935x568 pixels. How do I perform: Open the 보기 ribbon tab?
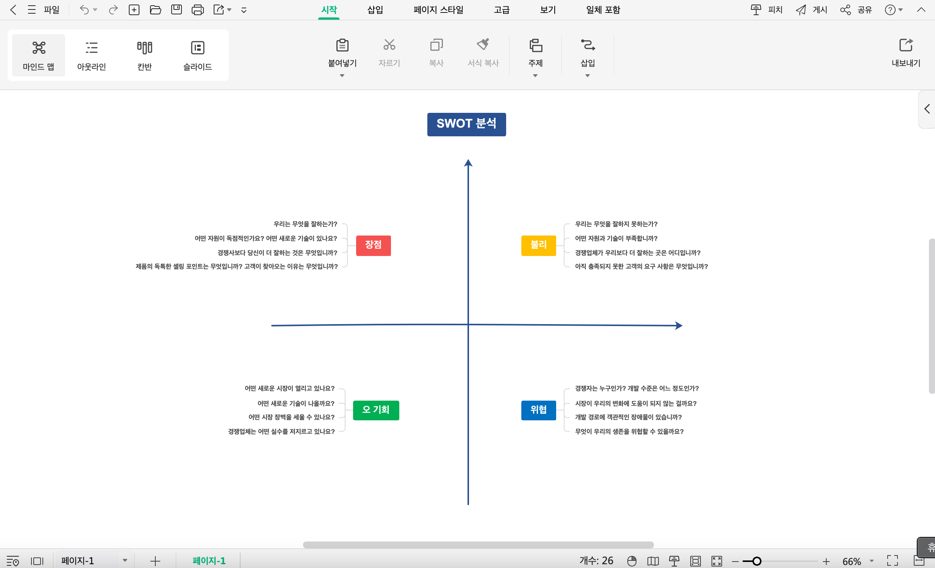click(x=548, y=10)
